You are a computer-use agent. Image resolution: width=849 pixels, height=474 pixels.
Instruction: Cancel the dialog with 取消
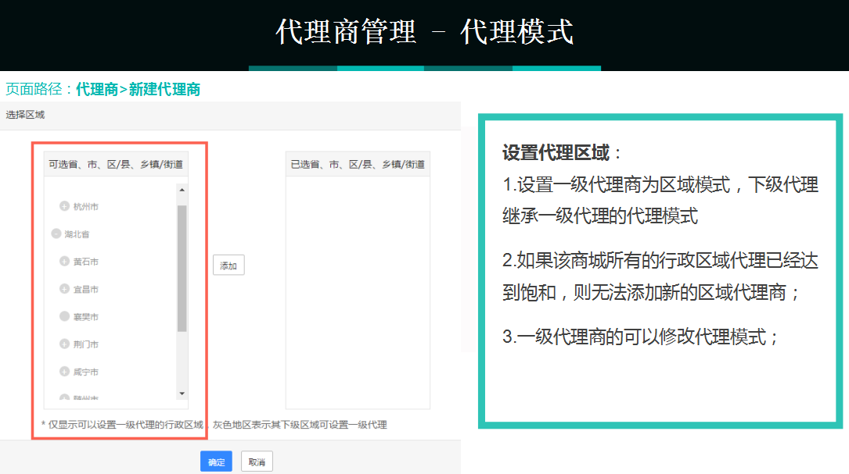[257, 462]
